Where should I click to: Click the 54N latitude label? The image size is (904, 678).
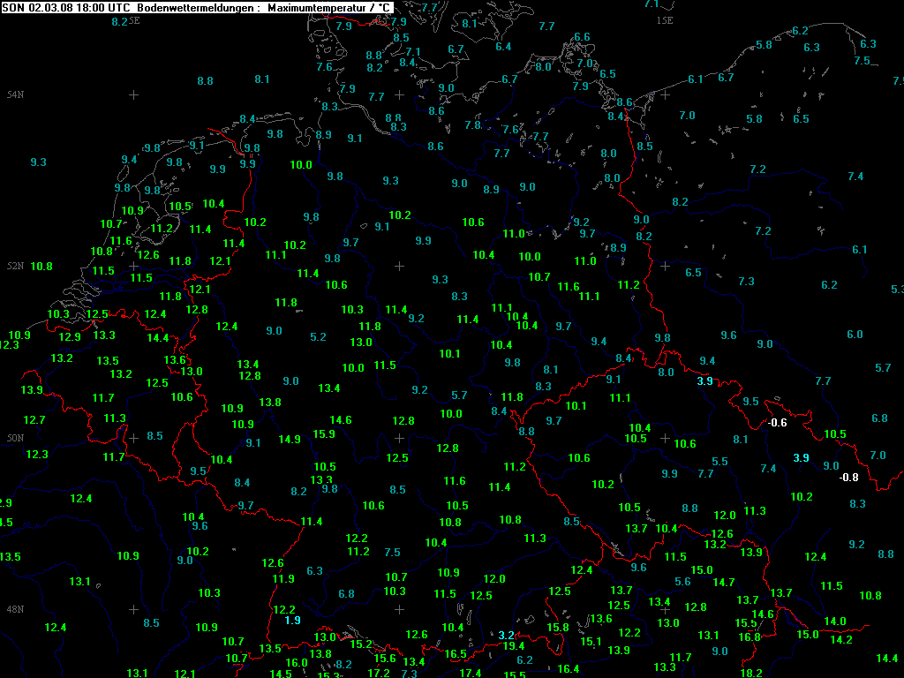click(x=15, y=94)
